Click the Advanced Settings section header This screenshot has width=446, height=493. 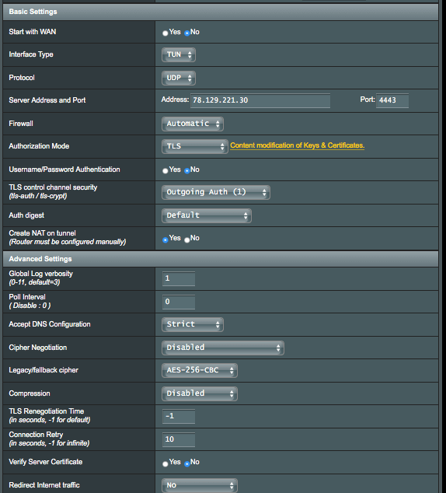221,259
